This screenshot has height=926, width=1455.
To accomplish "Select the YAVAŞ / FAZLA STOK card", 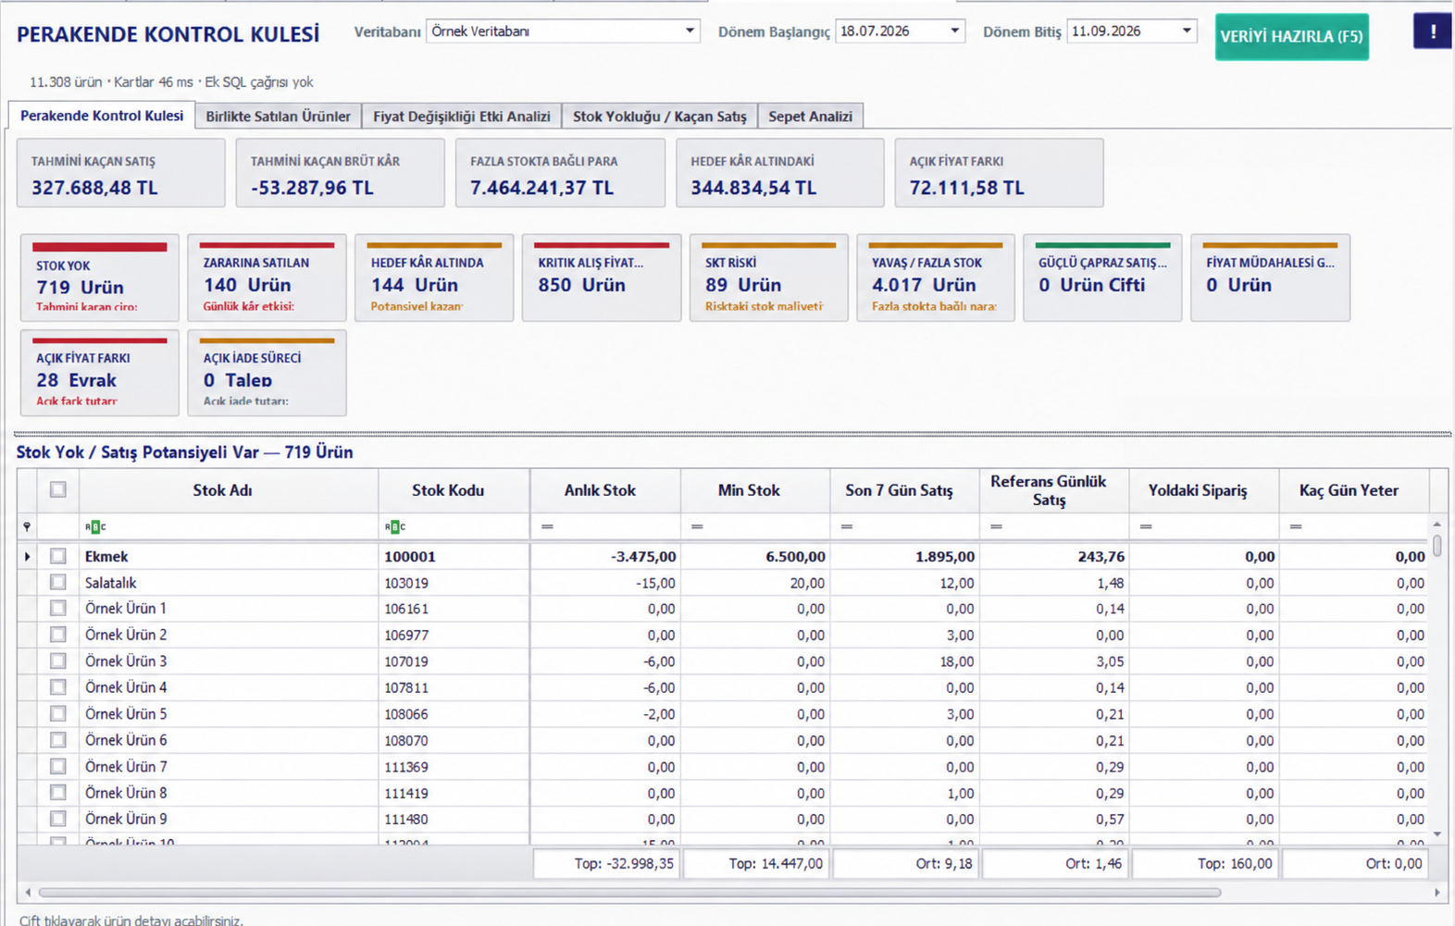I will (936, 278).
